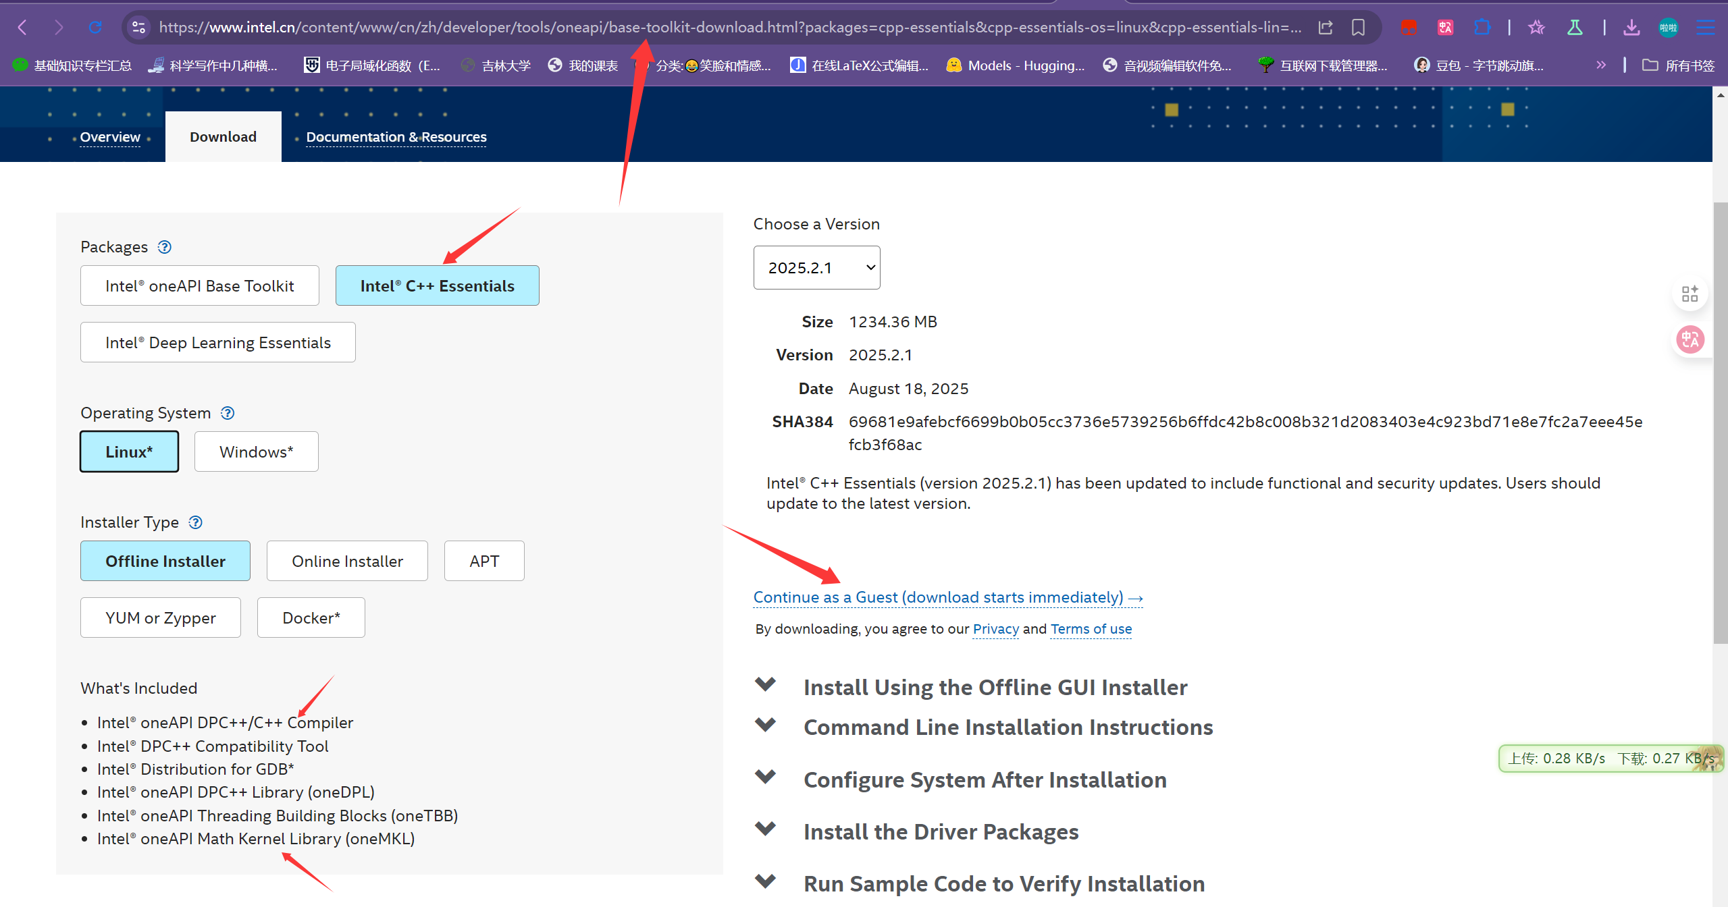Choose Intel oneAPI Base Toolkit package

point(199,285)
